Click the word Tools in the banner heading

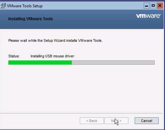click(x=48, y=19)
